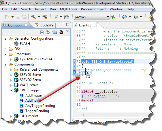Click the generate code icon in Components toolbar

click(61, 32)
